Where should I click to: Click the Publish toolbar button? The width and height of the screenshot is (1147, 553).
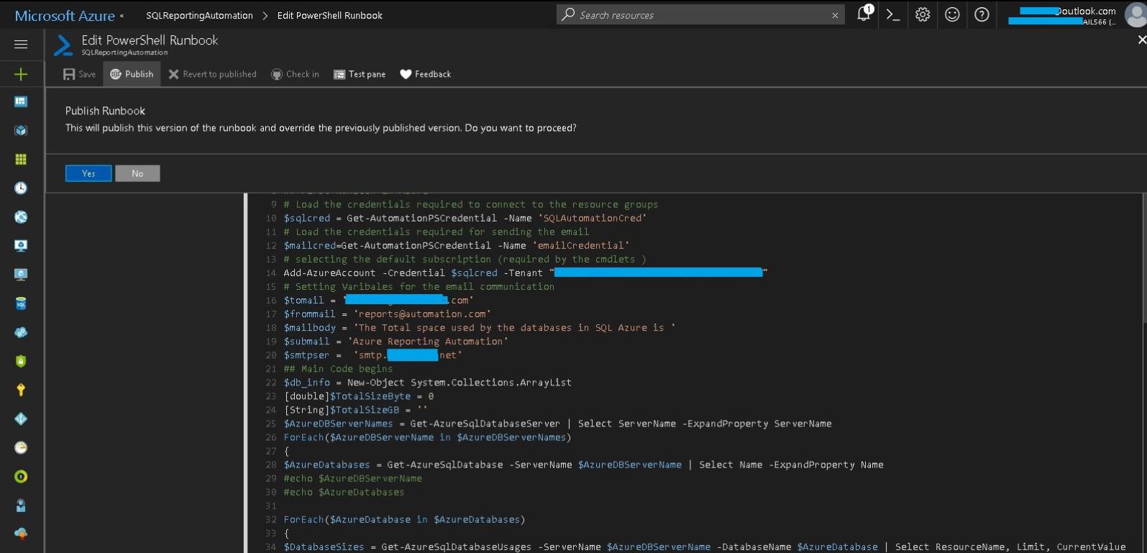(132, 74)
